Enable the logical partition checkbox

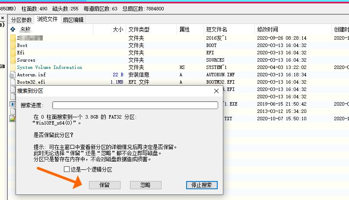(67, 169)
